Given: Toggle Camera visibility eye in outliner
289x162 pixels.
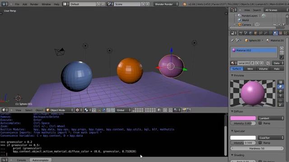Looking at the screenshot, I should [275, 24].
